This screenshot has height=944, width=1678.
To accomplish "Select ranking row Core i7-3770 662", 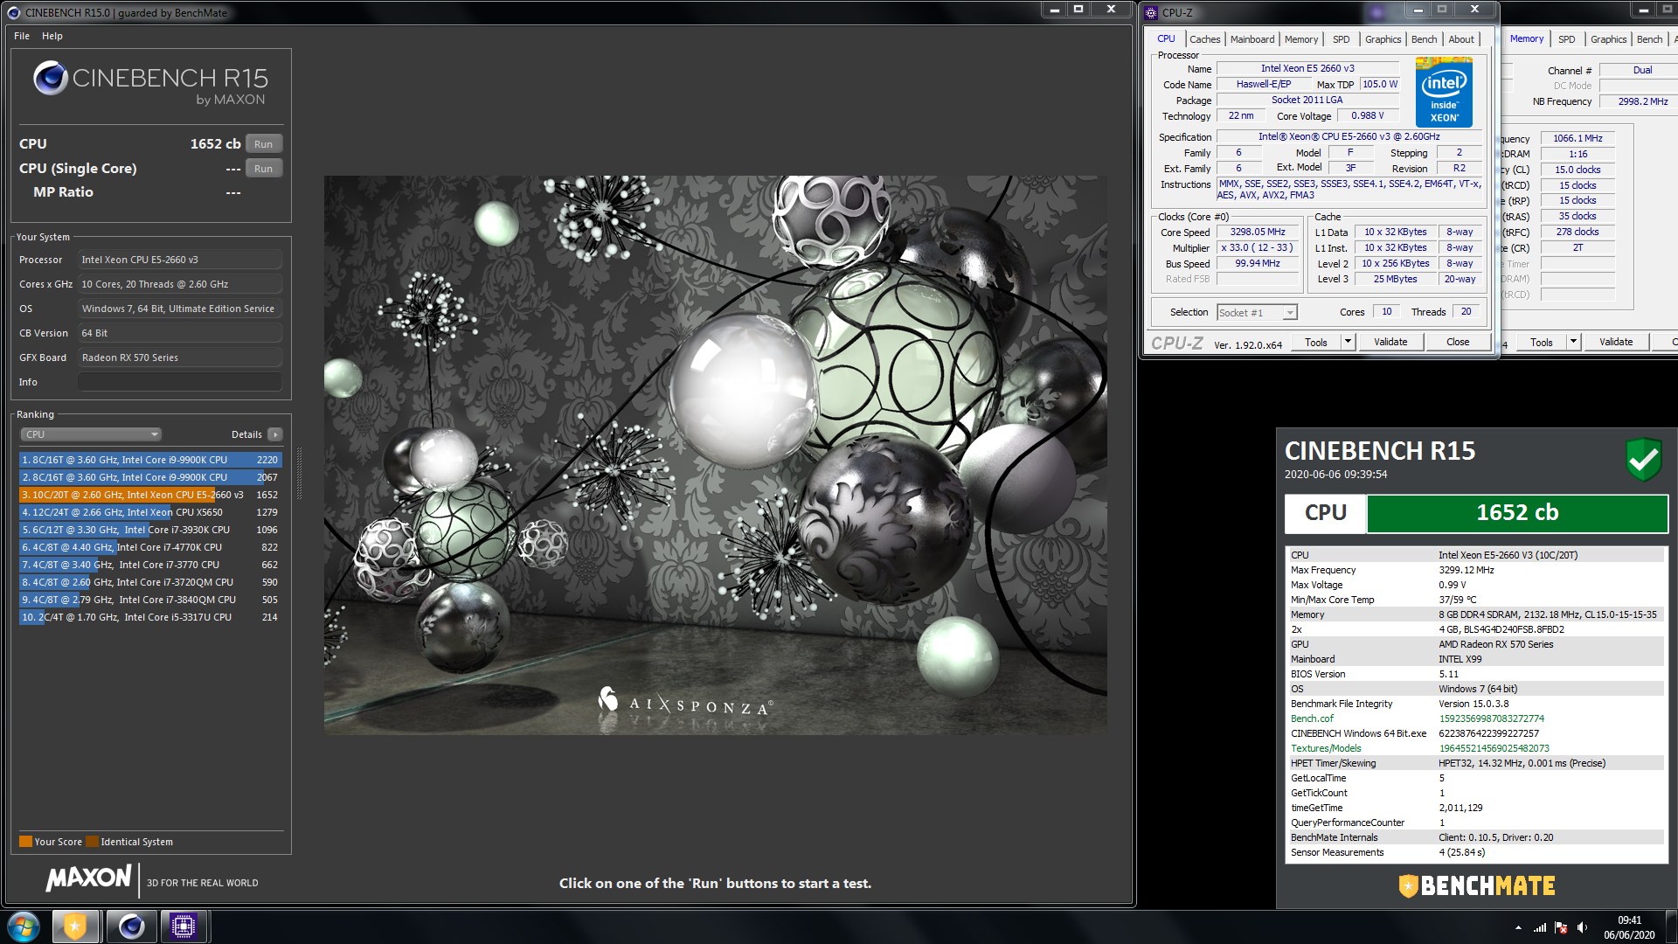I will coord(149,565).
